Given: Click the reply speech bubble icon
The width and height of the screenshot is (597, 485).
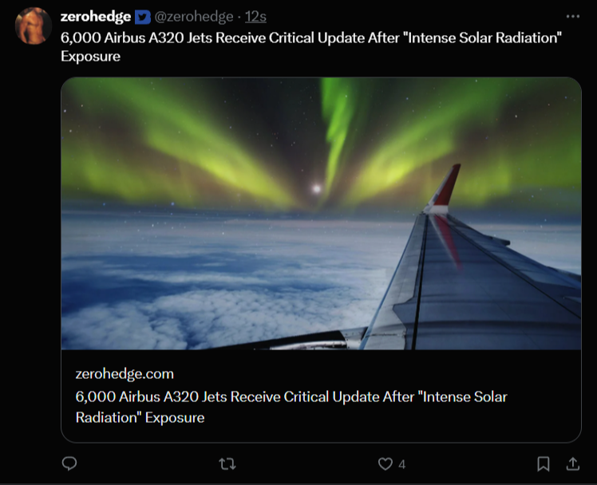Looking at the screenshot, I should (69, 463).
